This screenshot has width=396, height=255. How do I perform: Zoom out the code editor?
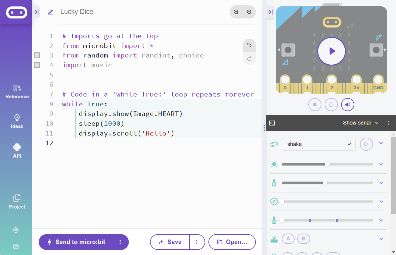pos(236,12)
